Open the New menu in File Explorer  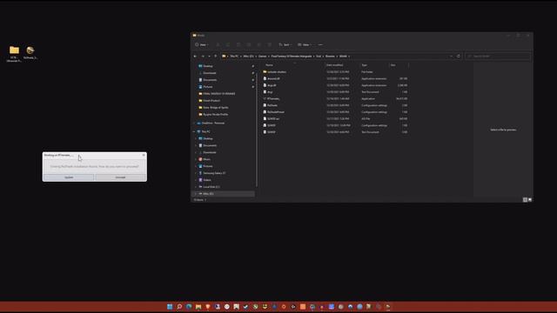(x=202, y=44)
